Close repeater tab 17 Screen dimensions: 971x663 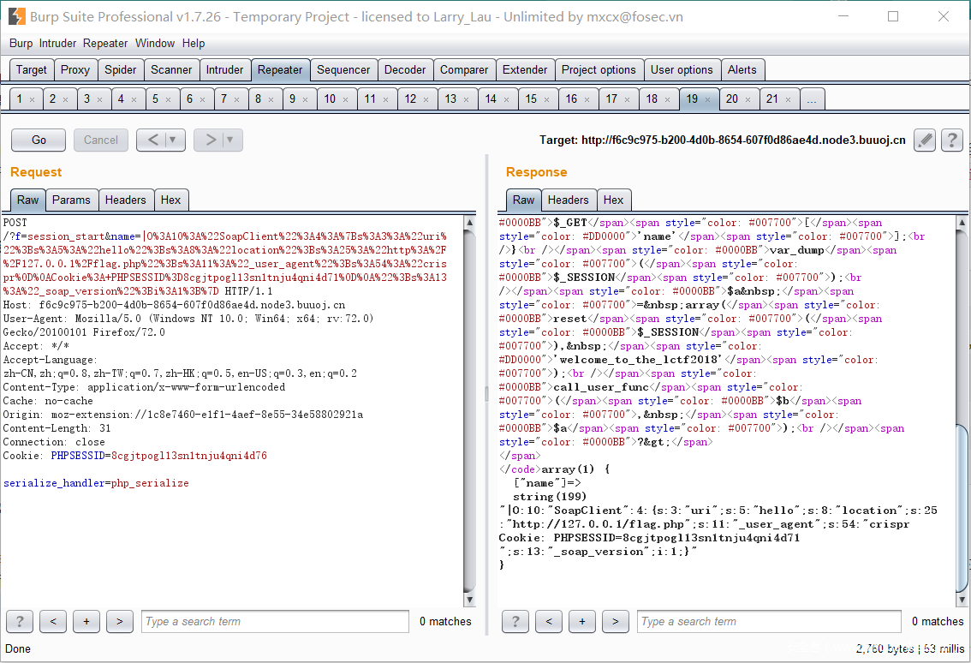coord(628,99)
